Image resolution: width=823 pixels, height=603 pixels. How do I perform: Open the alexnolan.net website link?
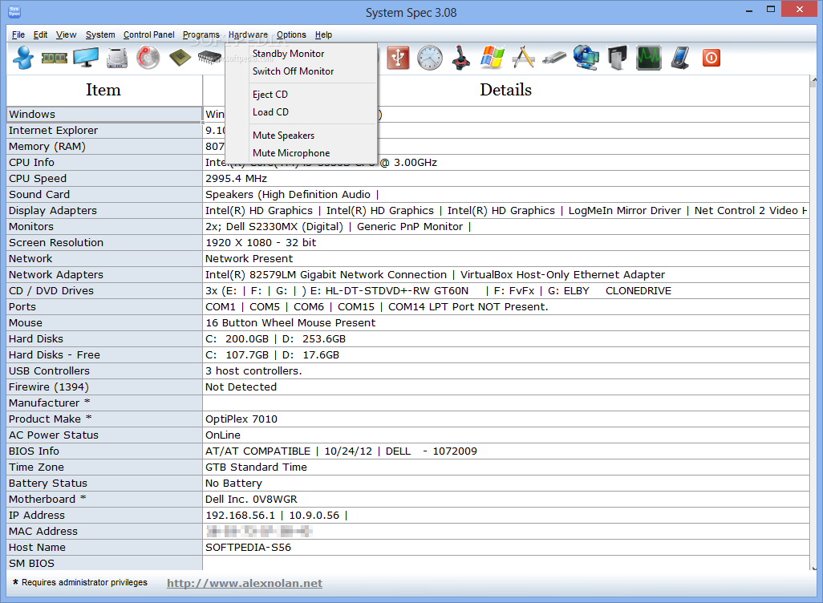coord(245,583)
